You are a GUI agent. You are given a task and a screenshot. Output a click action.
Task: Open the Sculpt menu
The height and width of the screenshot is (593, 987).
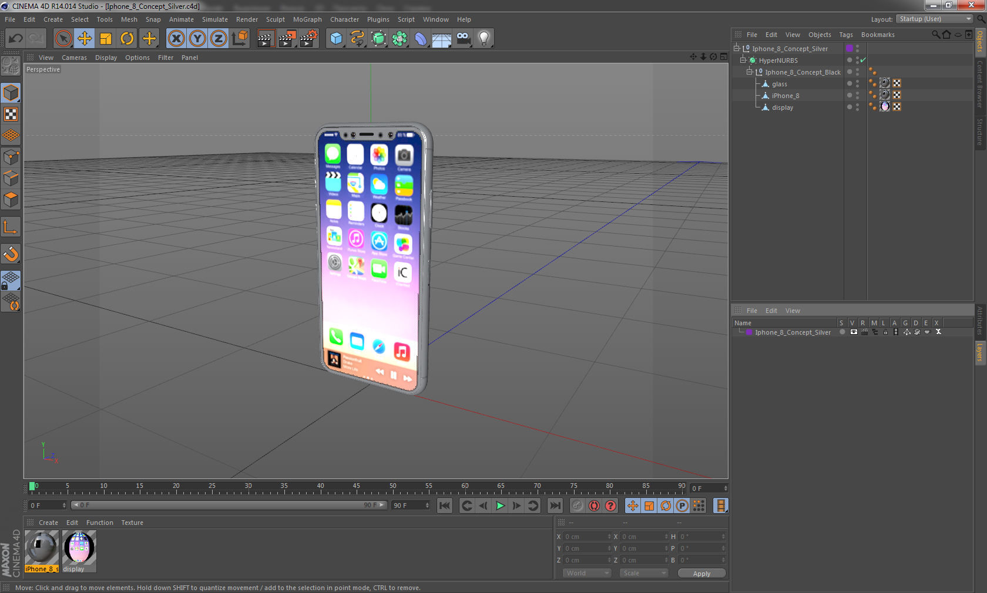click(275, 19)
